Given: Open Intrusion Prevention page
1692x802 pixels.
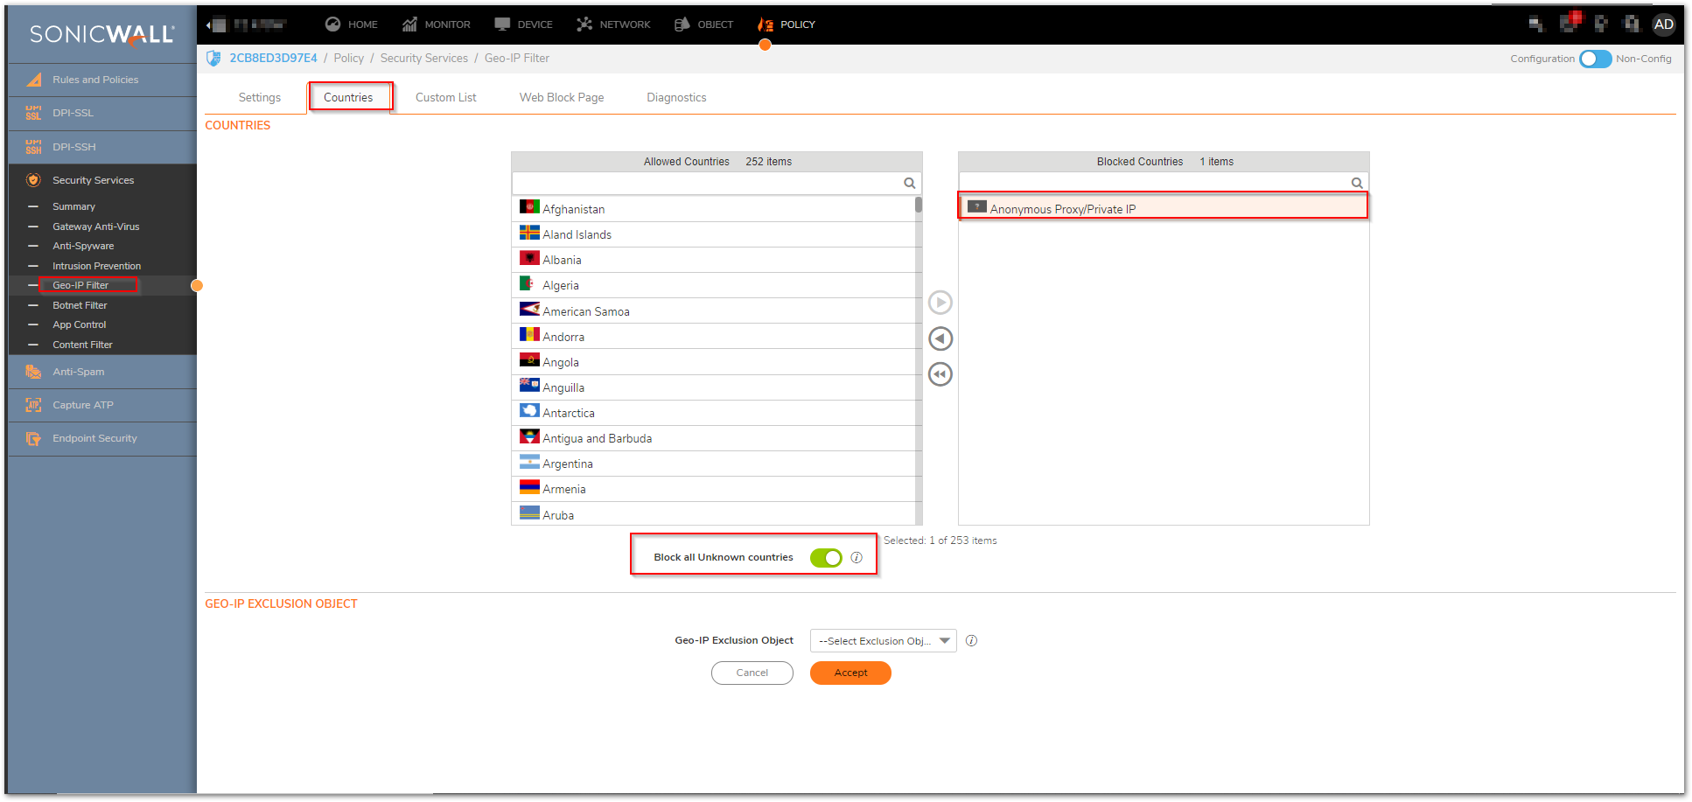Looking at the screenshot, I should [x=96, y=266].
